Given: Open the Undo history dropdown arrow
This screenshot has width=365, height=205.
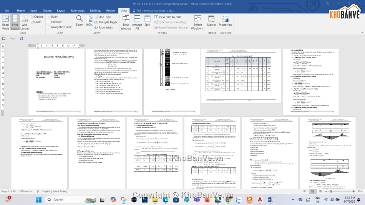Looking at the screenshot, I should [16, 39].
